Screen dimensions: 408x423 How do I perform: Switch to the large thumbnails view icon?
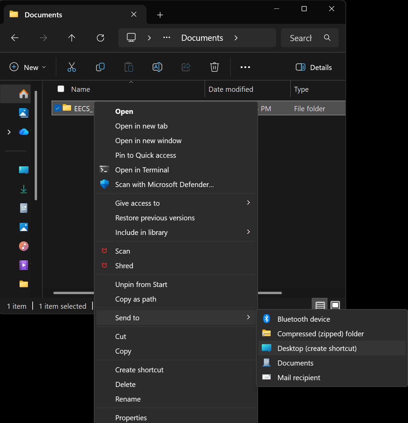335,305
